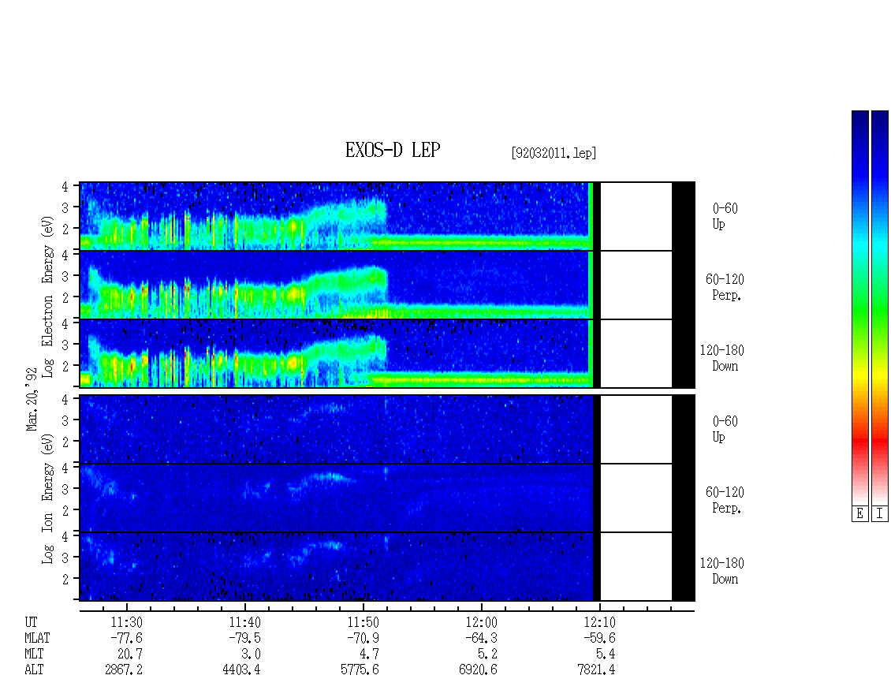Click the ALT row label
891x690 pixels.
click(34, 670)
